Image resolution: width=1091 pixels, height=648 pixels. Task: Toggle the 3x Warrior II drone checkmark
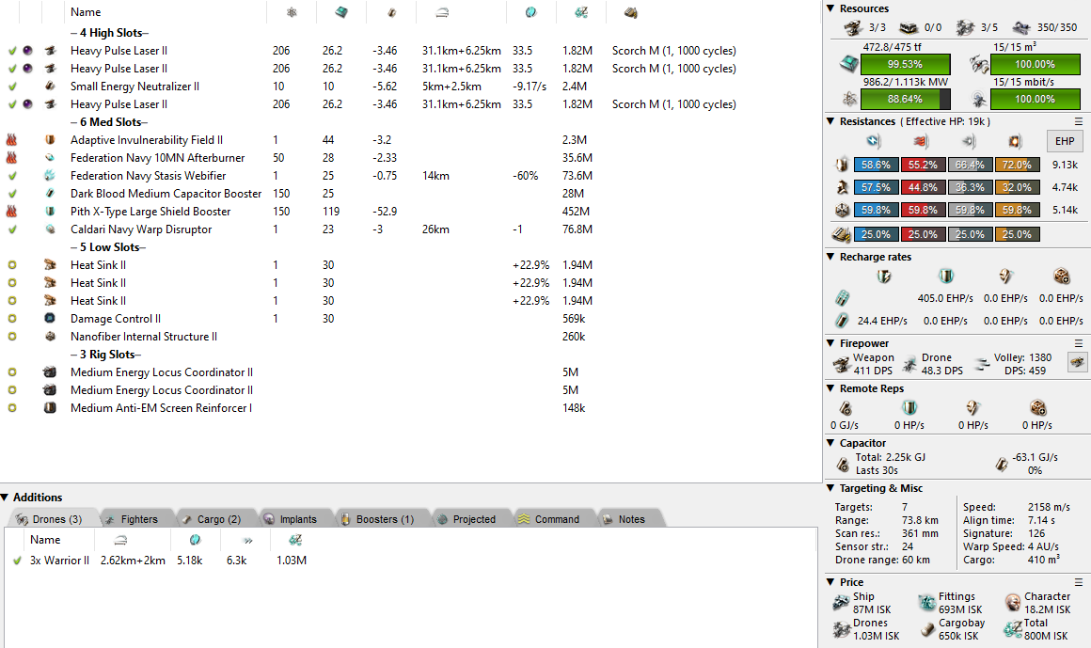(17, 561)
